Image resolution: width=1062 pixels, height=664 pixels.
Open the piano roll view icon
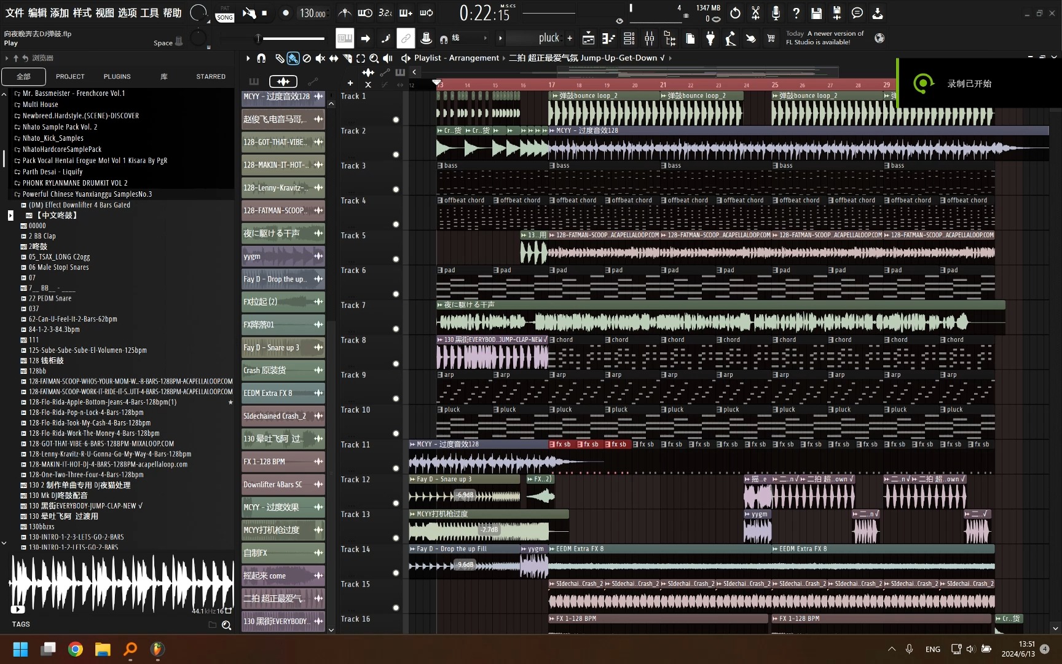pos(608,39)
